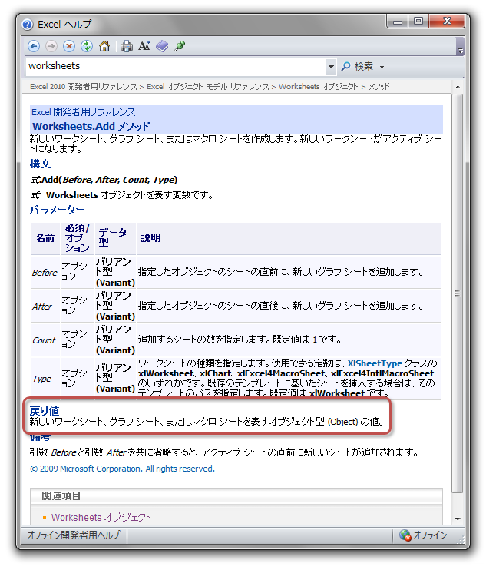Open the メソッド breadcrumb link
The width and height of the screenshot is (486, 570).
[379, 87]
